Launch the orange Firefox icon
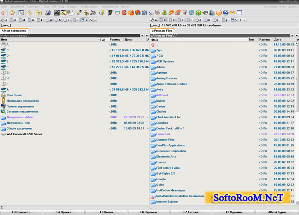 (131, 13)
